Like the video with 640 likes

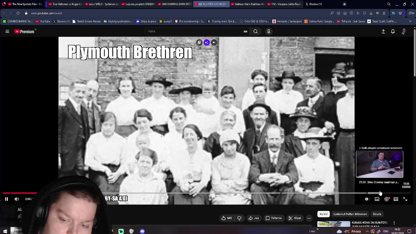(x=227, y=218)
